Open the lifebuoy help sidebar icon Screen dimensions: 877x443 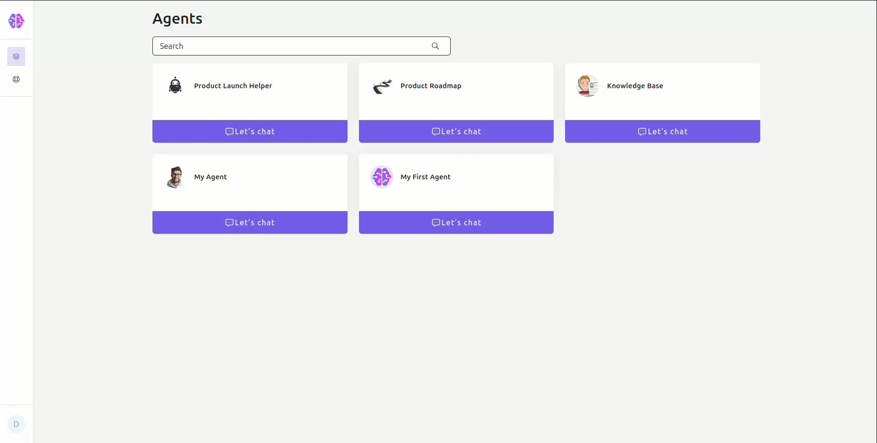click(x=16, y=79)
